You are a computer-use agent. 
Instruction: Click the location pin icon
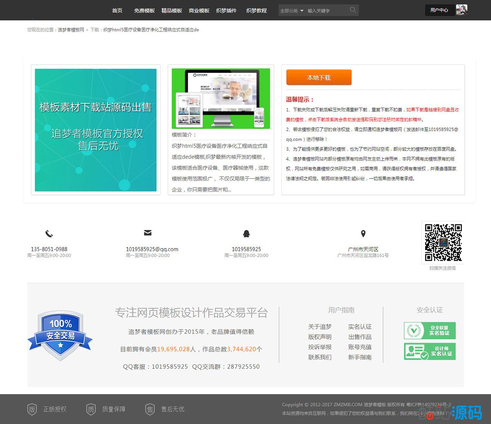[363, 234]
